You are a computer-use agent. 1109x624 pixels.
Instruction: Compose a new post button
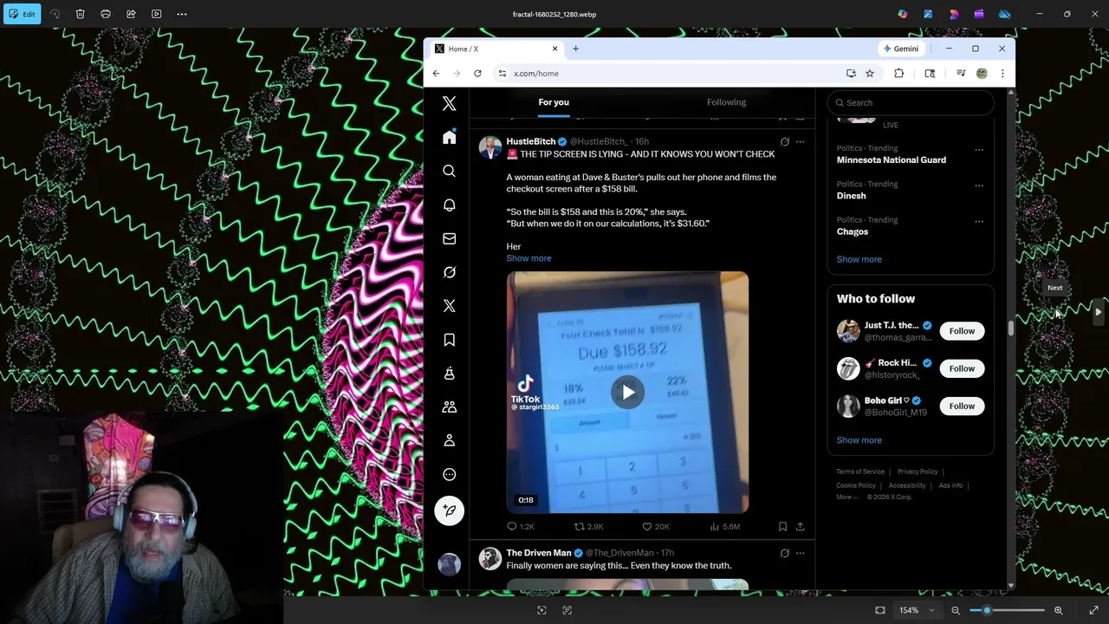[449, 510]
